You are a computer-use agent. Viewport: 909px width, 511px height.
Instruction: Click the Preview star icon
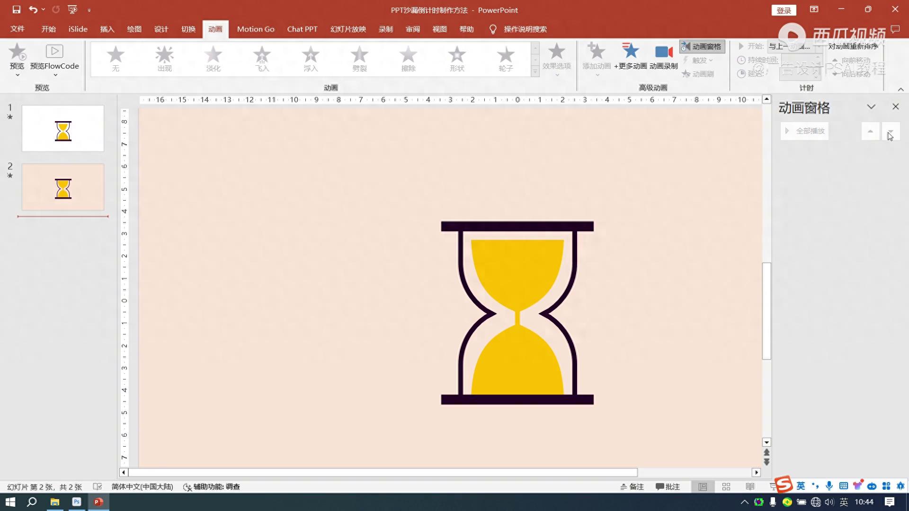pos(17,52)
